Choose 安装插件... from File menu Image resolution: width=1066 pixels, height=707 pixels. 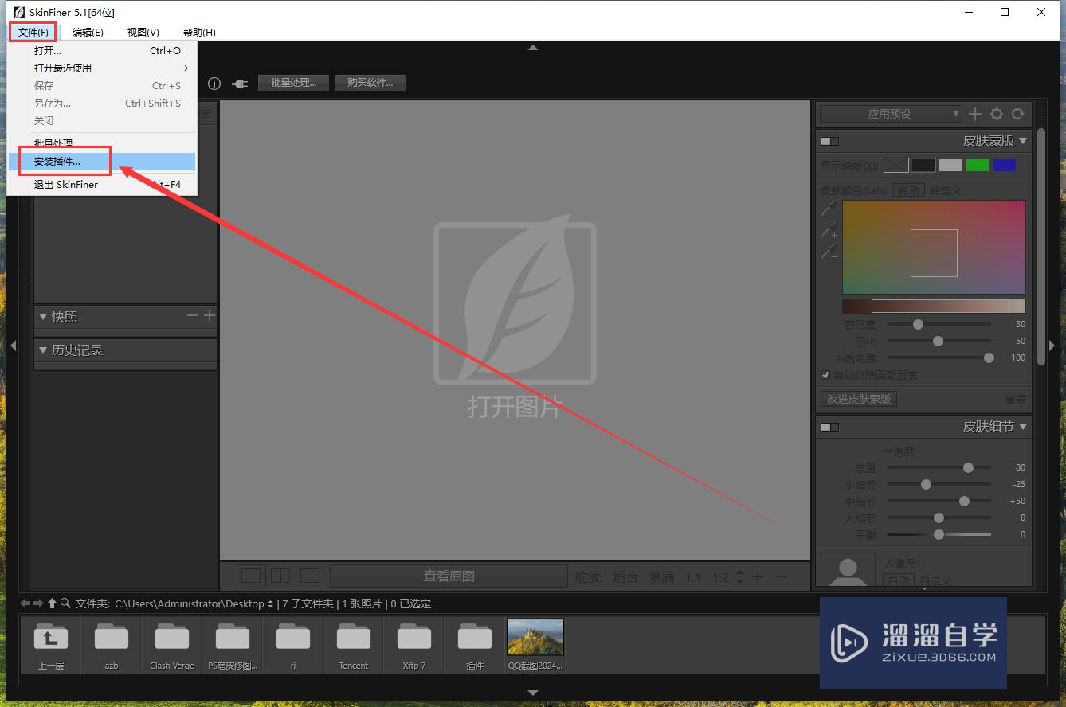click(x=101, y=162)
